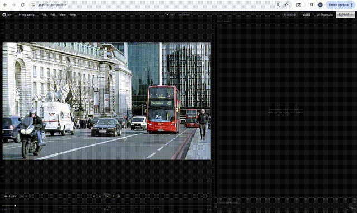Bookmark this page with the star icon
357x213 pixels.
pyautogui.click(x=286, y=5)
